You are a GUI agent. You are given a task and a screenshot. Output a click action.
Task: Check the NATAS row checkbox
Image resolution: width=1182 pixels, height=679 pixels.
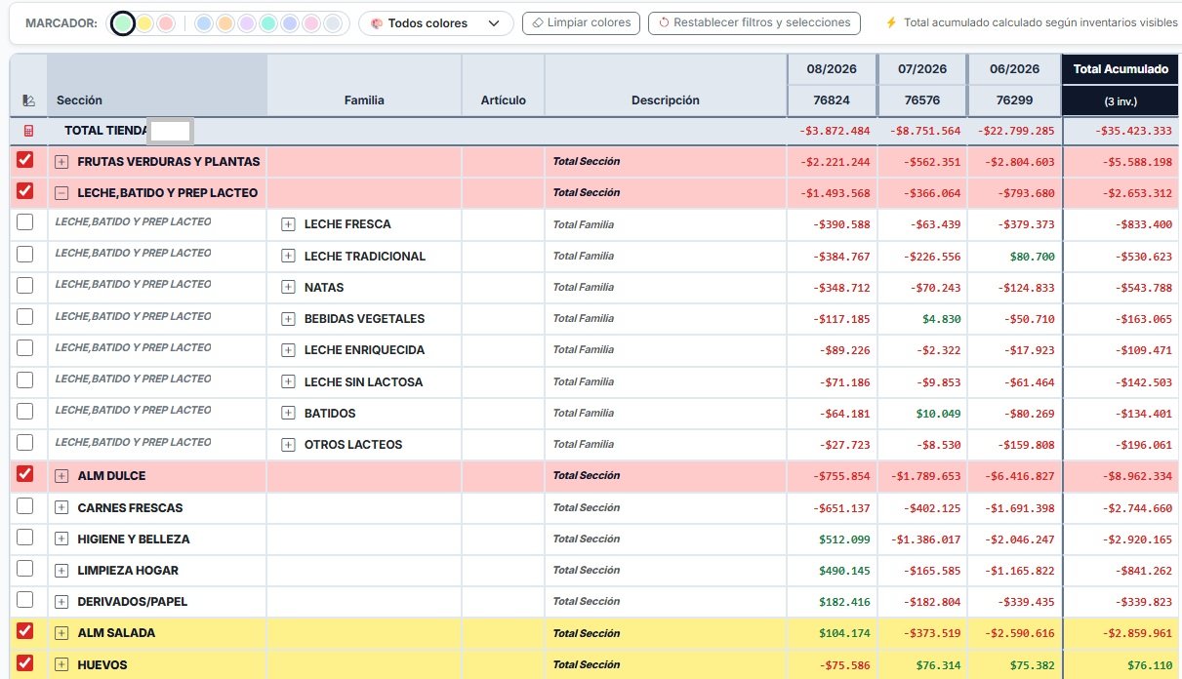pyautogui.click(x=25, y=286)
